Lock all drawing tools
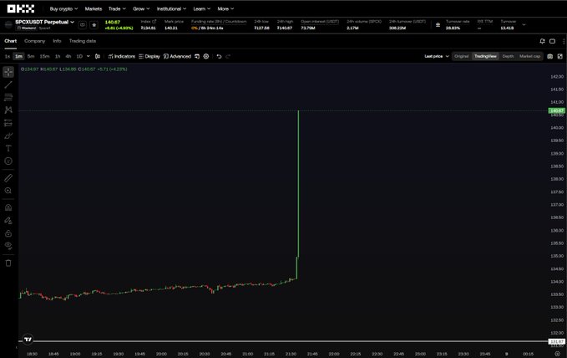This screenshot has height=358, width=567. pyautogui.click(x=8, y=233)
